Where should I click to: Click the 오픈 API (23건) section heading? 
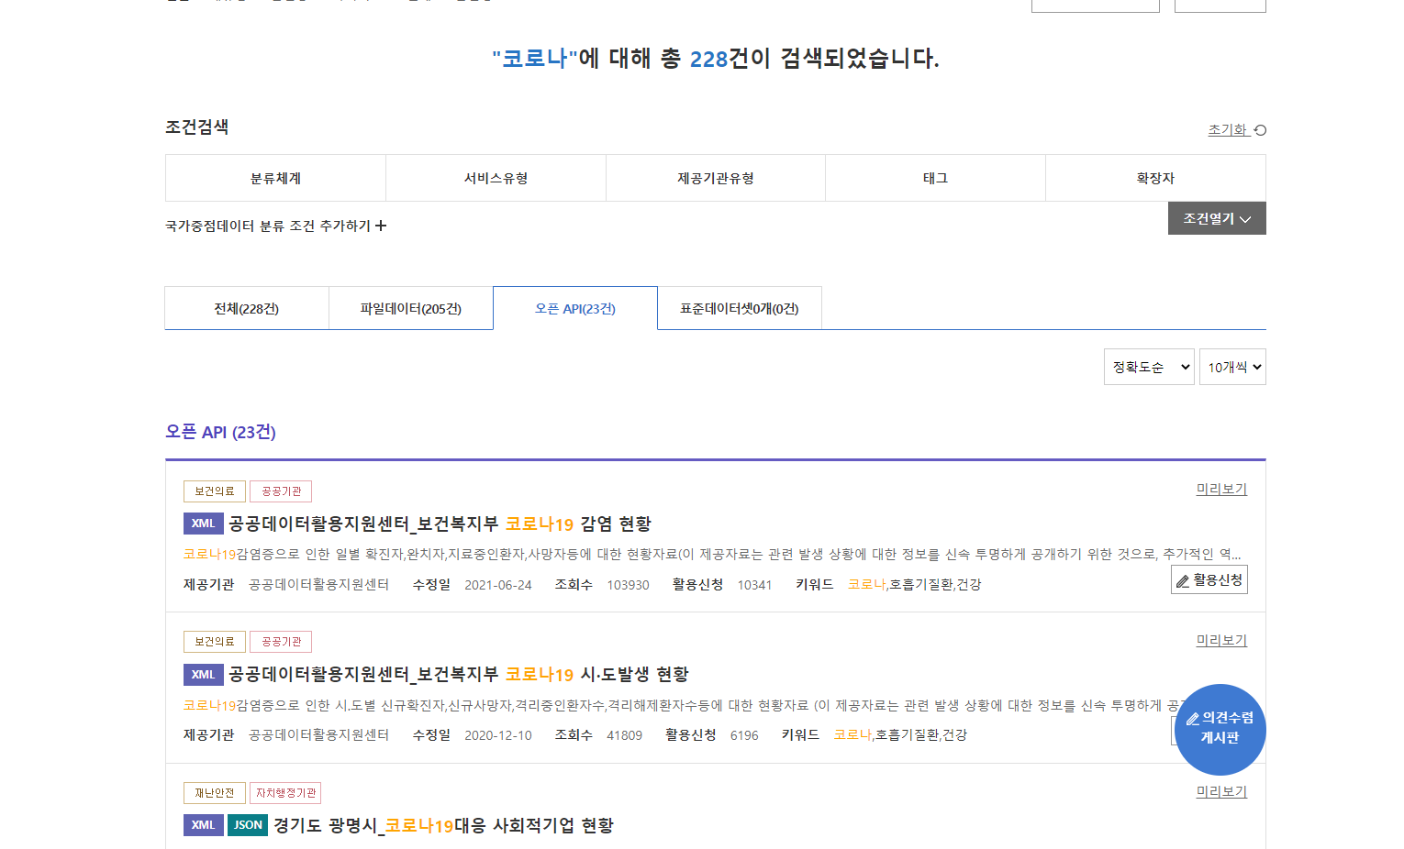pyautogui.click(x=220, y=432)
